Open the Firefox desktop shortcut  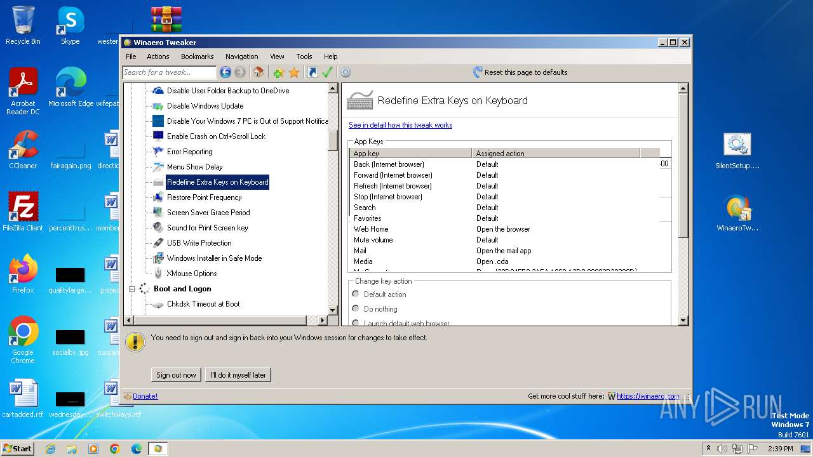[x=23, y=274]
